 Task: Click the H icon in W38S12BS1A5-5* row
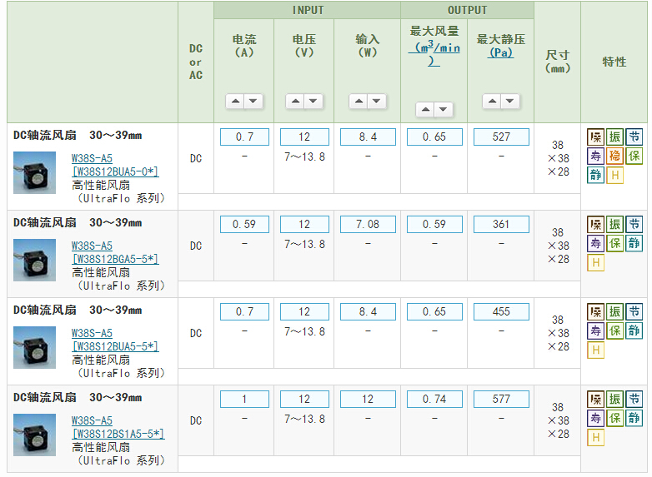[595, 438]
